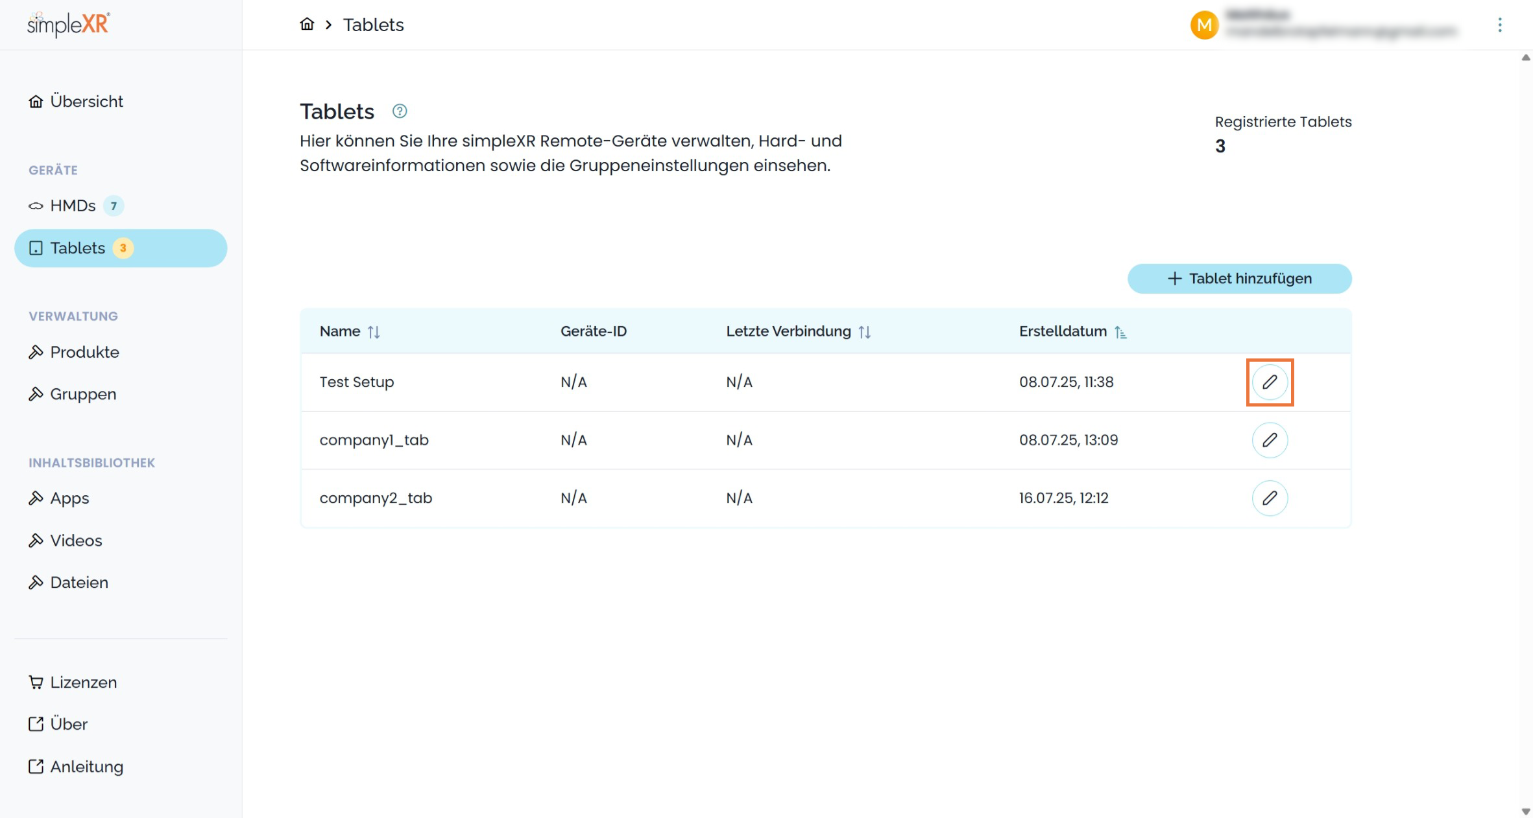1533x818 pixels.
Task: Go to Übersicht page
Action: [x=86, y=102]
